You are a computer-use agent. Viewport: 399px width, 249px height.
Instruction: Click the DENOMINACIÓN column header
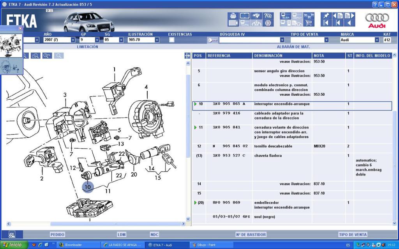[282, 56]
